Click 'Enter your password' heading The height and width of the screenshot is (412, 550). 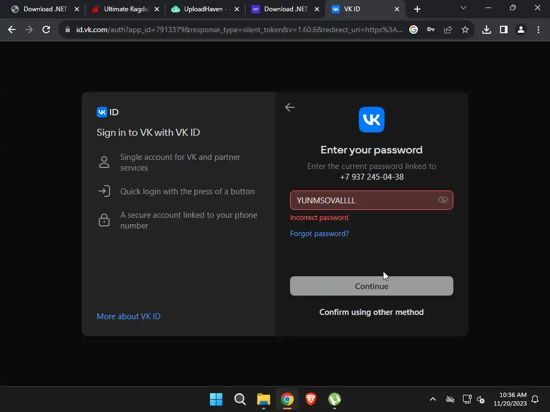tap(372, 150)
